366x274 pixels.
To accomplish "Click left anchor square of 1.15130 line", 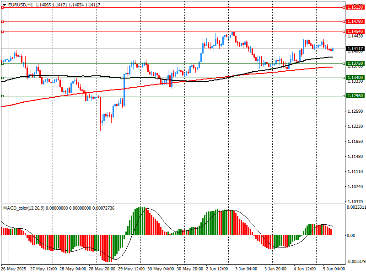I will coord(2,7).
